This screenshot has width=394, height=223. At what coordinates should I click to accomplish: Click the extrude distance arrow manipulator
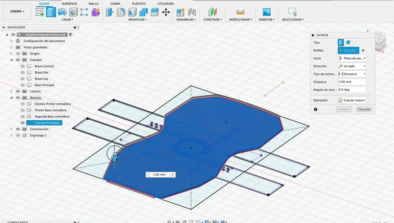115,157
